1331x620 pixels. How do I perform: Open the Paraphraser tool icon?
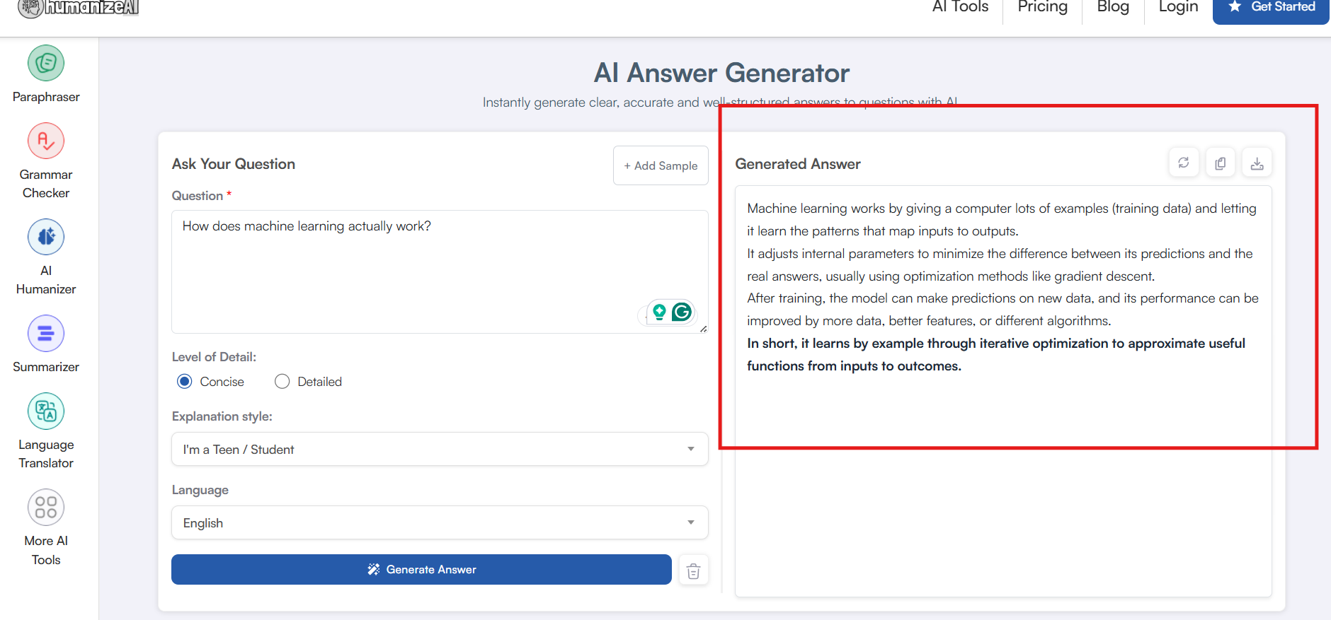click(x=46, y=64)
